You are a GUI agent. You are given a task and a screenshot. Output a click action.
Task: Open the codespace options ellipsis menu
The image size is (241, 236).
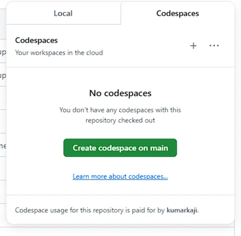coord(214,45)
